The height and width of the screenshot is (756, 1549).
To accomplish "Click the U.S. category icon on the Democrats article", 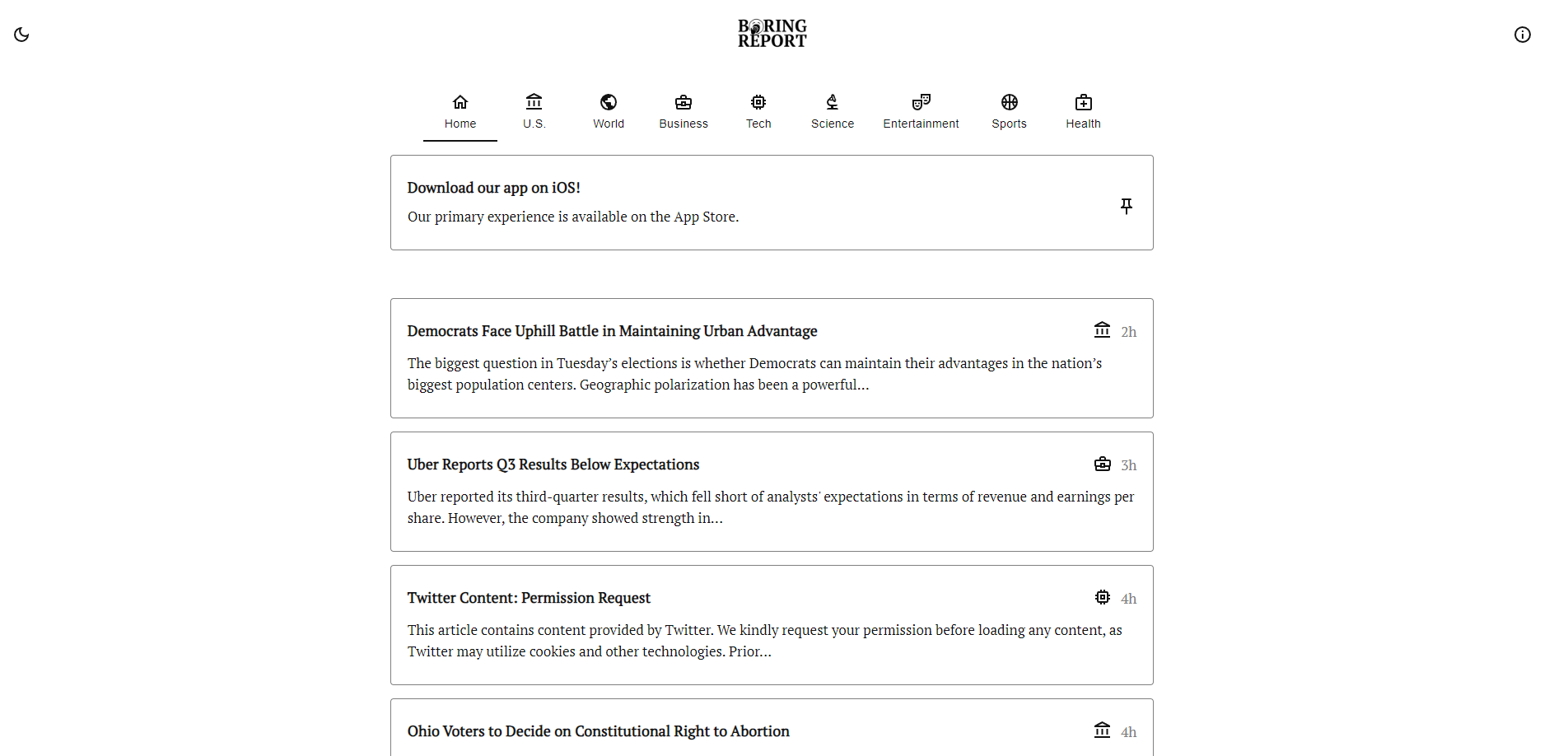I will click(x=1103, y=329).
